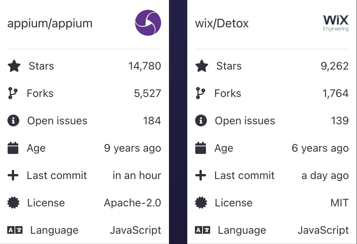The width and height of the screenshot is (357, 244).
Task: Click the License badge icon for appium
Action: pyautogui.click(x=13, y=203)
